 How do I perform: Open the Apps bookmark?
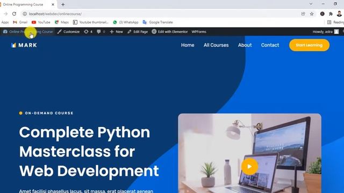[5, 23]
